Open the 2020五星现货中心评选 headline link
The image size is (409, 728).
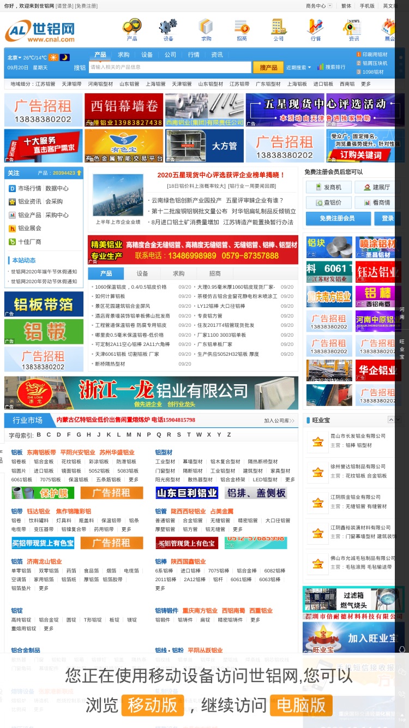(221, 175)
